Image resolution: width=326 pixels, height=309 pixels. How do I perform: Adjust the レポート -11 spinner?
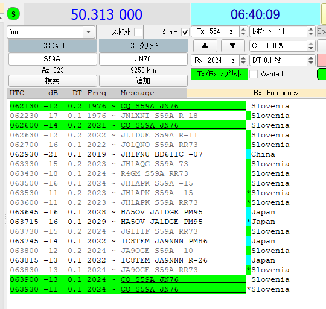pyautogui.click(x=283, y=31)
